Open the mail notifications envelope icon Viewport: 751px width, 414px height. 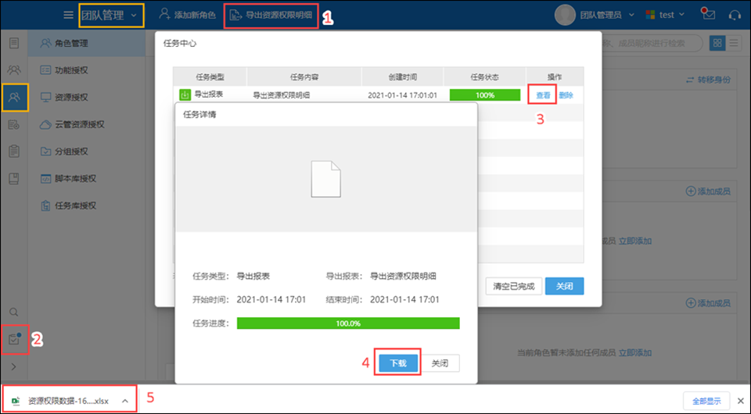click(x=709, y=15)
